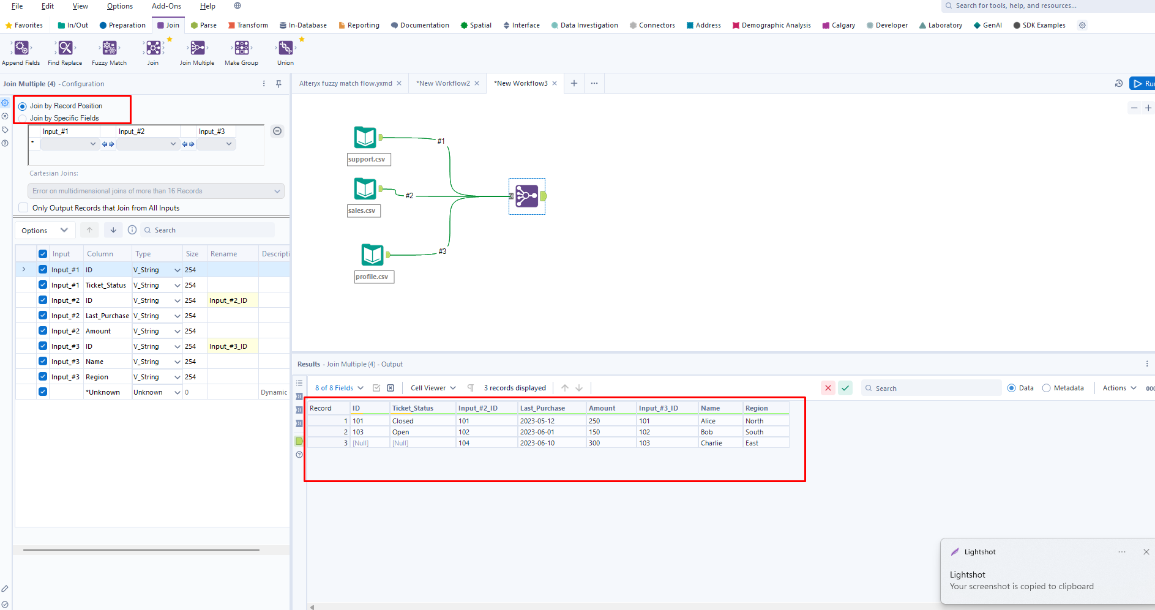Switch to Alteryx fuzzy match flow.yxmd tab
The image size is (1155, 610).
click(345, 83)
